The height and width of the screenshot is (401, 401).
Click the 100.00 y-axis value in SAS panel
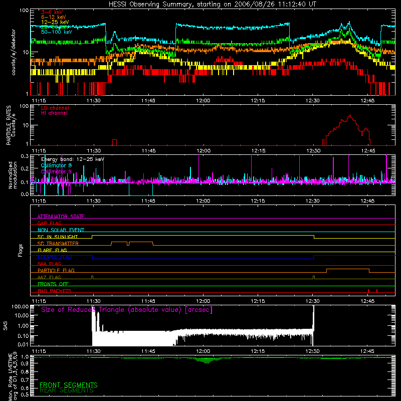[20, 306]
